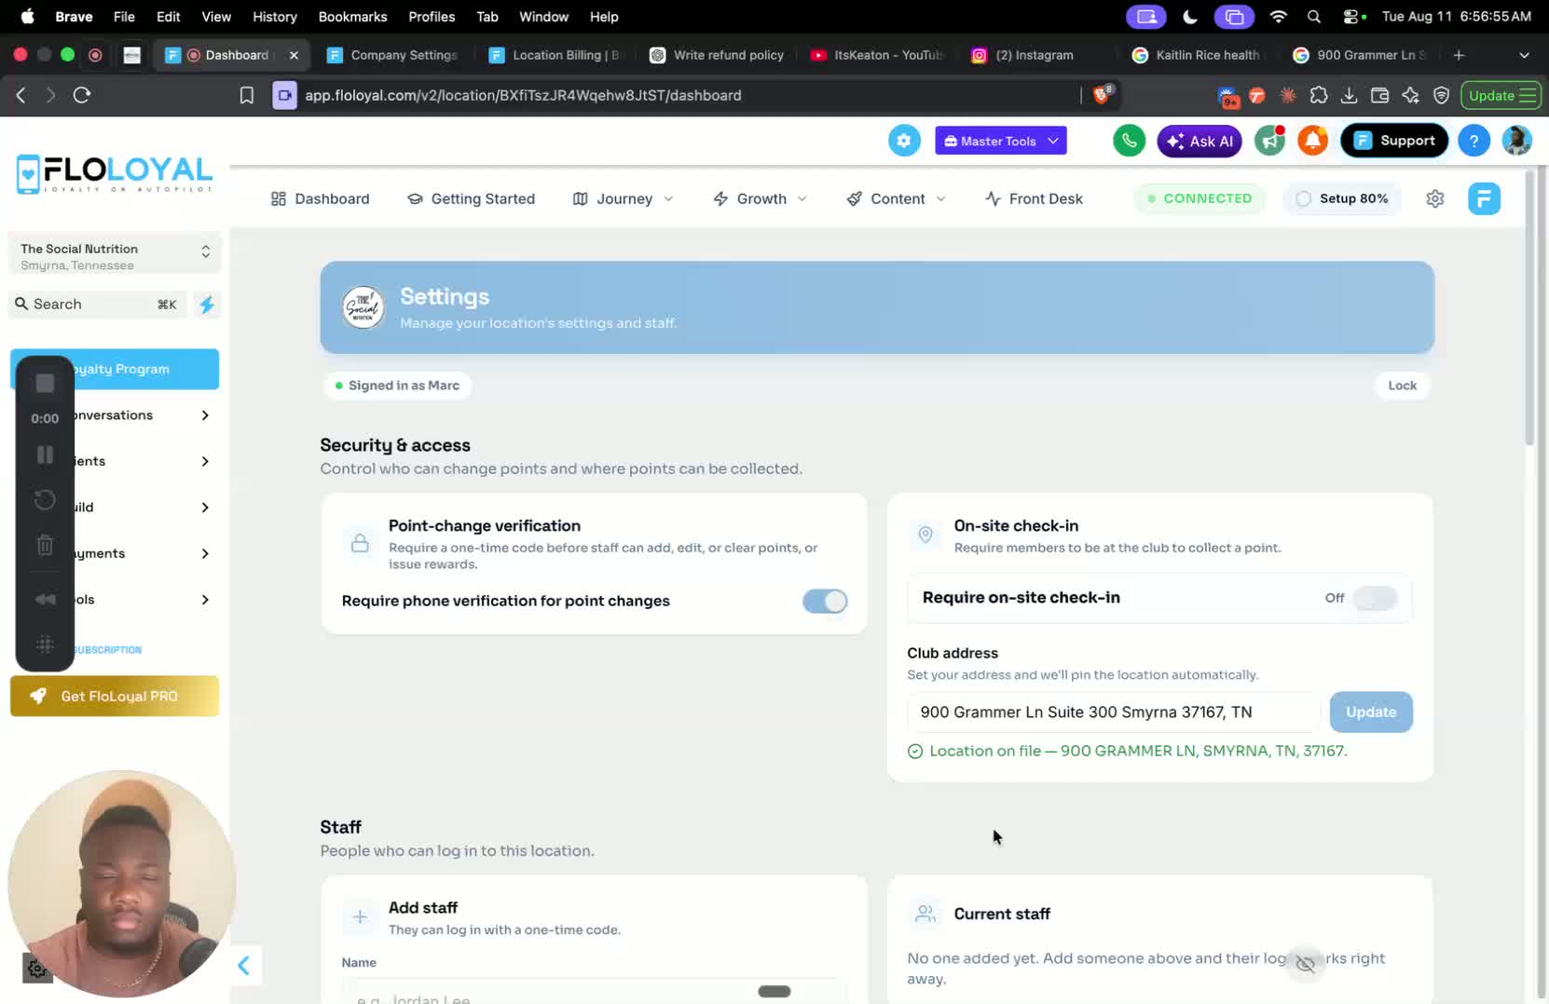Expand the Journey menu

pos(623,198)
